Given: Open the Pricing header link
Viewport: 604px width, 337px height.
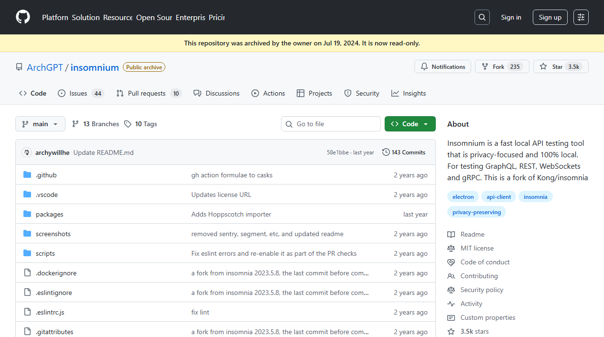Looking at the screenshot, I should click(x=216, y=17).
